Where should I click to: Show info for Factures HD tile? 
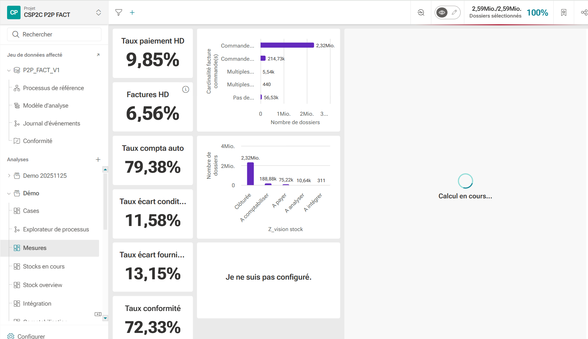186,89
